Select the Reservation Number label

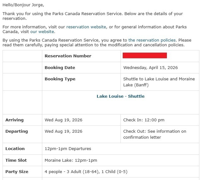pos(68,56)
